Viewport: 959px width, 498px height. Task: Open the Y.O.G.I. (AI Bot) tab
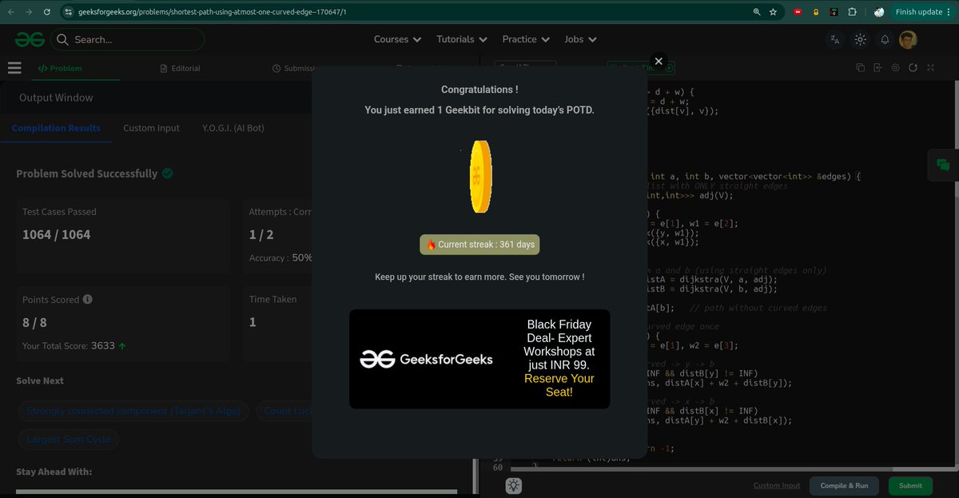(x=233, y=128)
